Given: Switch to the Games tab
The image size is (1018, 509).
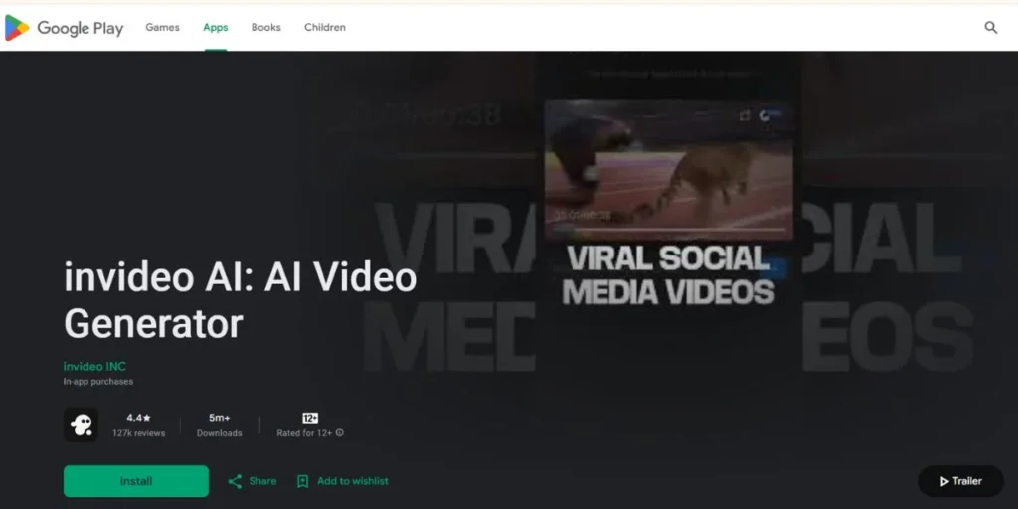Looking at the screenshot, I should [x=162, y=27].
